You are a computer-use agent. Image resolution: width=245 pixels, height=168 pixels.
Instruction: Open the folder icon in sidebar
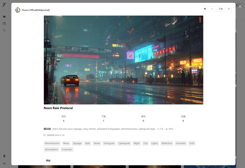(x=4, y=23)
